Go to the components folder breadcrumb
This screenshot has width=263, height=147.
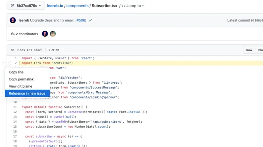77,6
